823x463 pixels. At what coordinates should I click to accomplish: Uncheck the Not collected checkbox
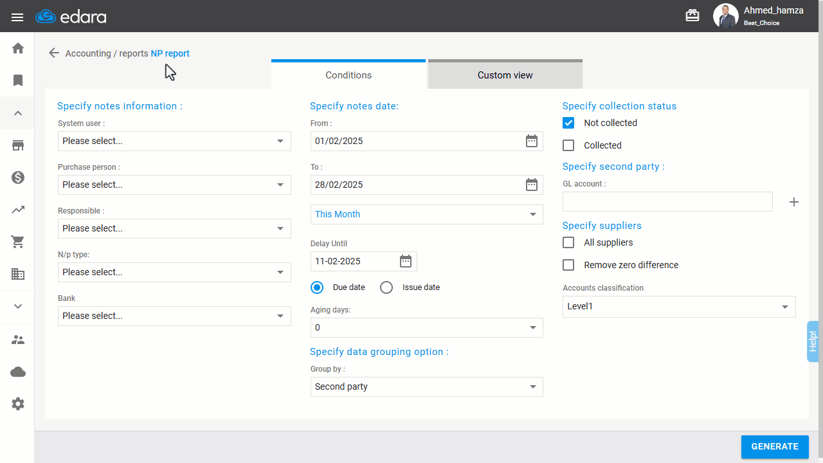[x=568, y=123]
